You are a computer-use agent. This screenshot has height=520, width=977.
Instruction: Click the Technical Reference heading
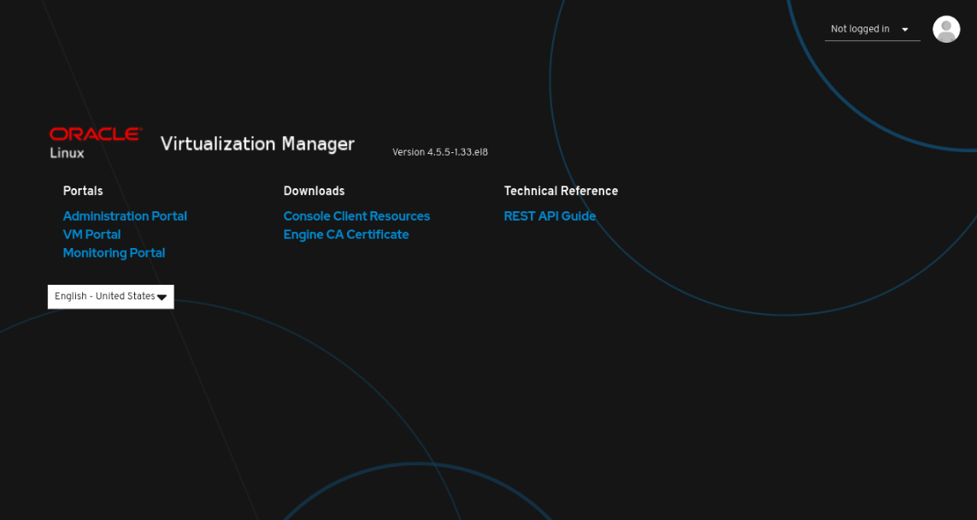pos(561,192)
